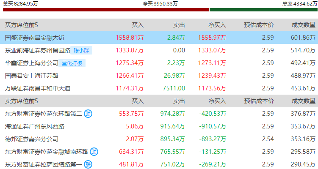Click buy value 1558.81万
This screenshot has width=318, height=169.
(130, 38)
